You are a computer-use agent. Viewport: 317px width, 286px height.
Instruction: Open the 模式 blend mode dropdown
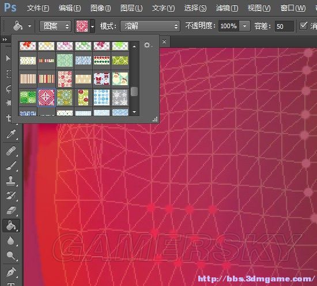tap(150, 26)
